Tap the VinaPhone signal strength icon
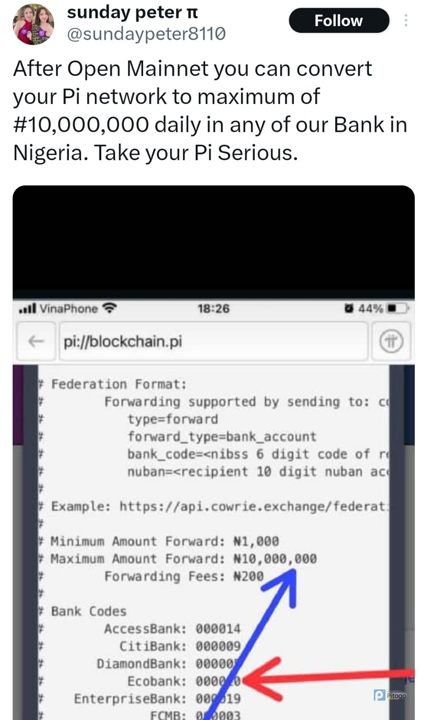427x720 pixels. (x=27, y=309)
